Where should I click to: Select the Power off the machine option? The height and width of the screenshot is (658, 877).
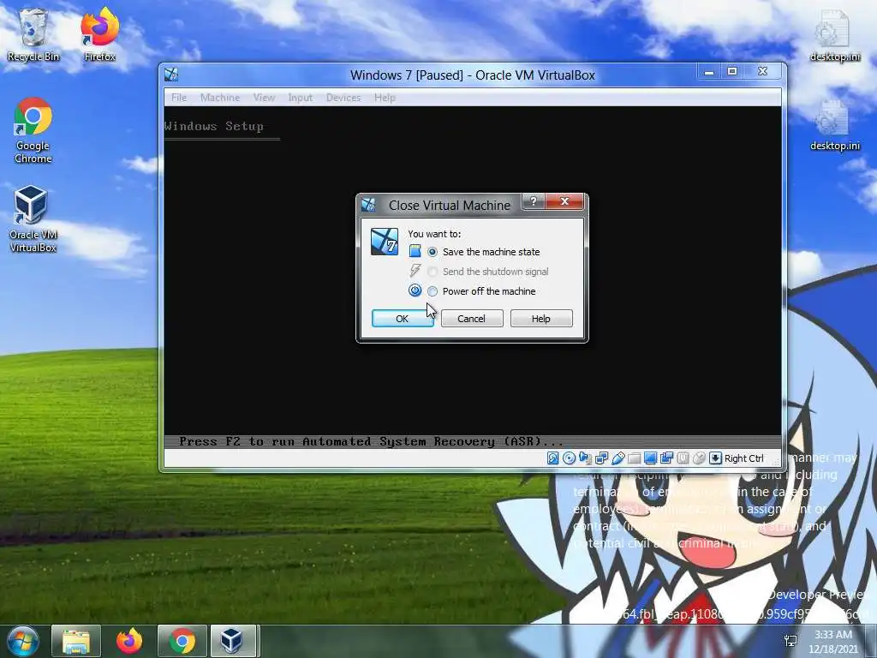click(433, 291)
